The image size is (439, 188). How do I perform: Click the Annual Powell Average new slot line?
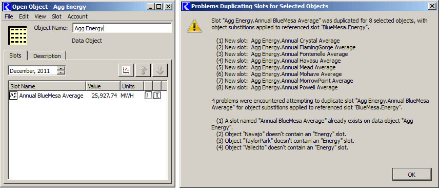tap(277, 88)
